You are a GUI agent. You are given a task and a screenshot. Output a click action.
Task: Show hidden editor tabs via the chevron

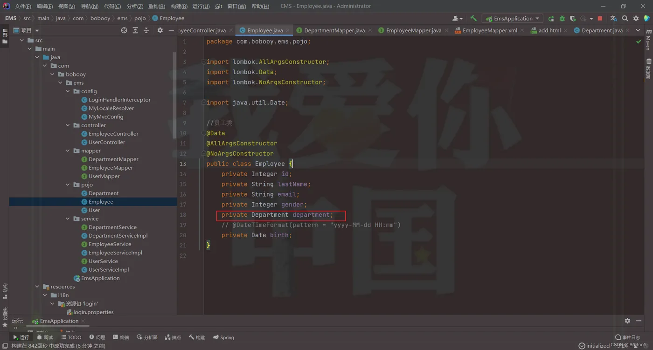click(x=638, y=30)
